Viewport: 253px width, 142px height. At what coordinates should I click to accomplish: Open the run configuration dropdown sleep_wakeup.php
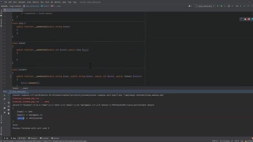click(206, 6)
